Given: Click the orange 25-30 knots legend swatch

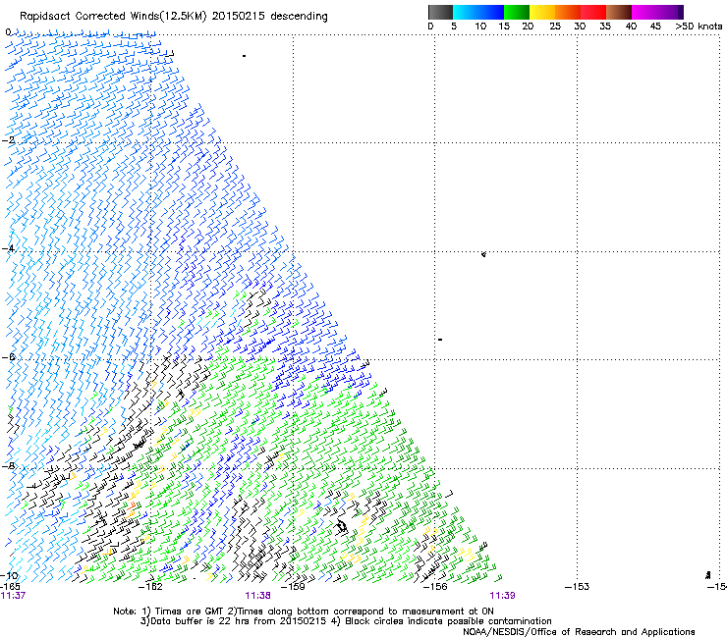Looking at the screenshot, I should click(x=568, y=12).
